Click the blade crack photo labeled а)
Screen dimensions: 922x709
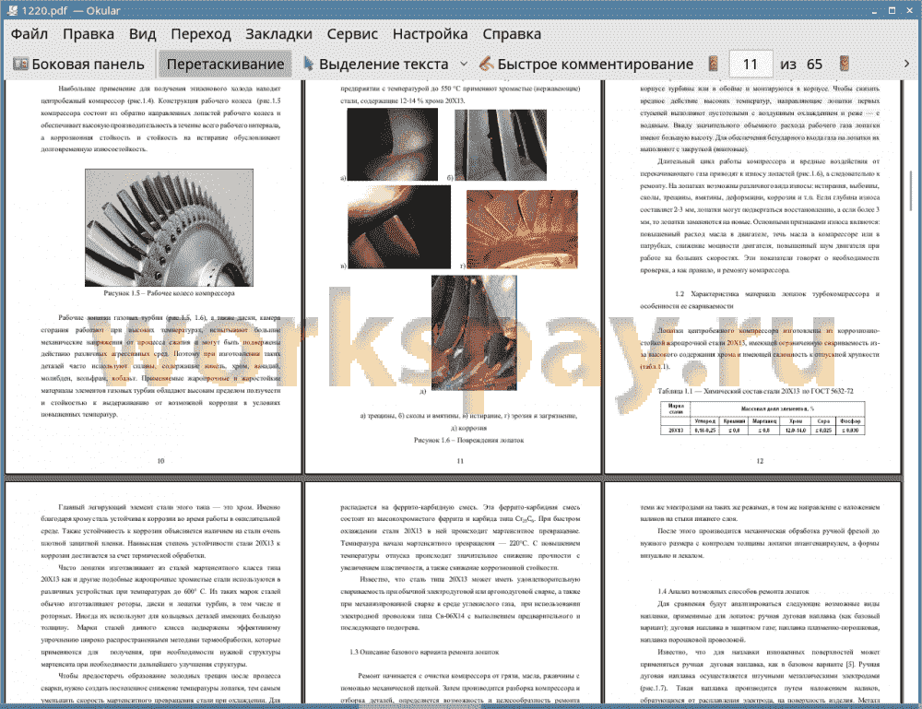pyautogui.click(x=392, y=144)
